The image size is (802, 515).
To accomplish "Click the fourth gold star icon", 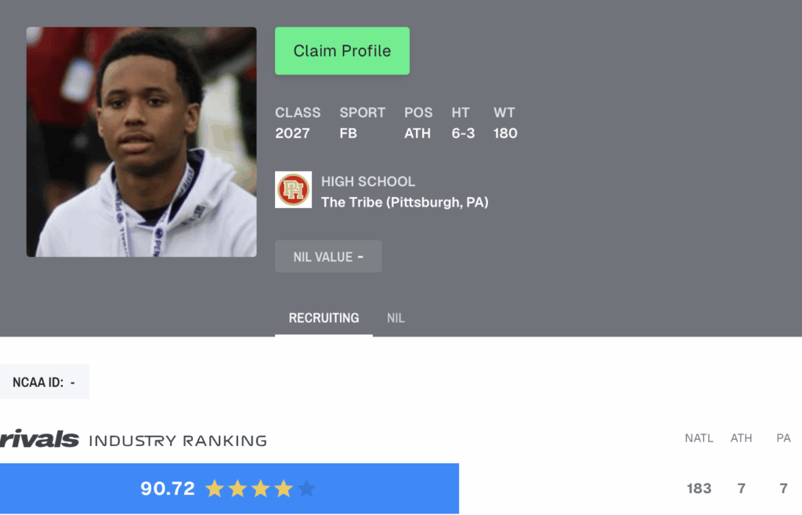I will tap(284, 489).
